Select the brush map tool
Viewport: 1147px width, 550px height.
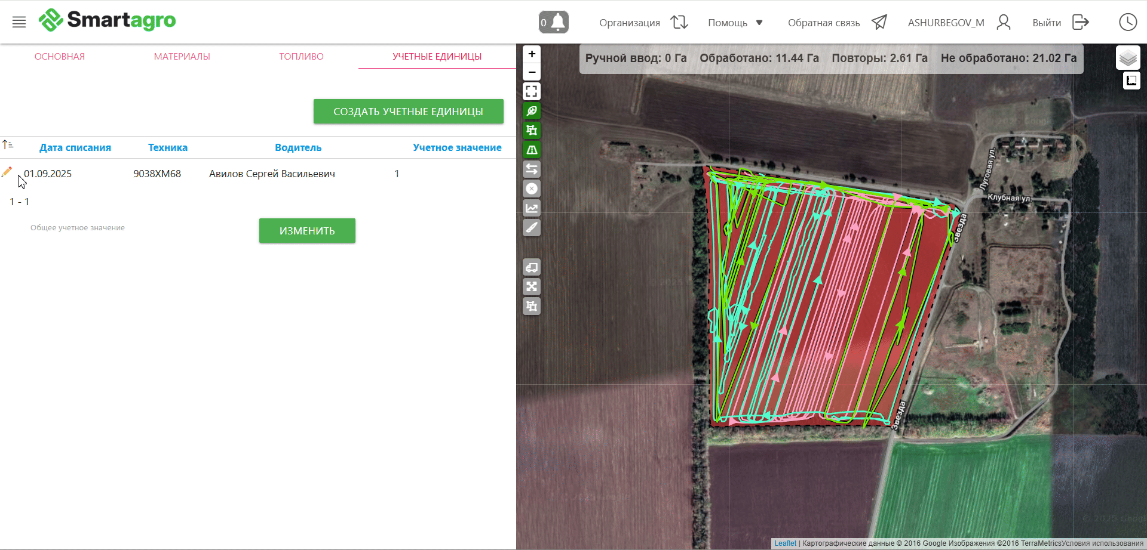coord(532,228)
